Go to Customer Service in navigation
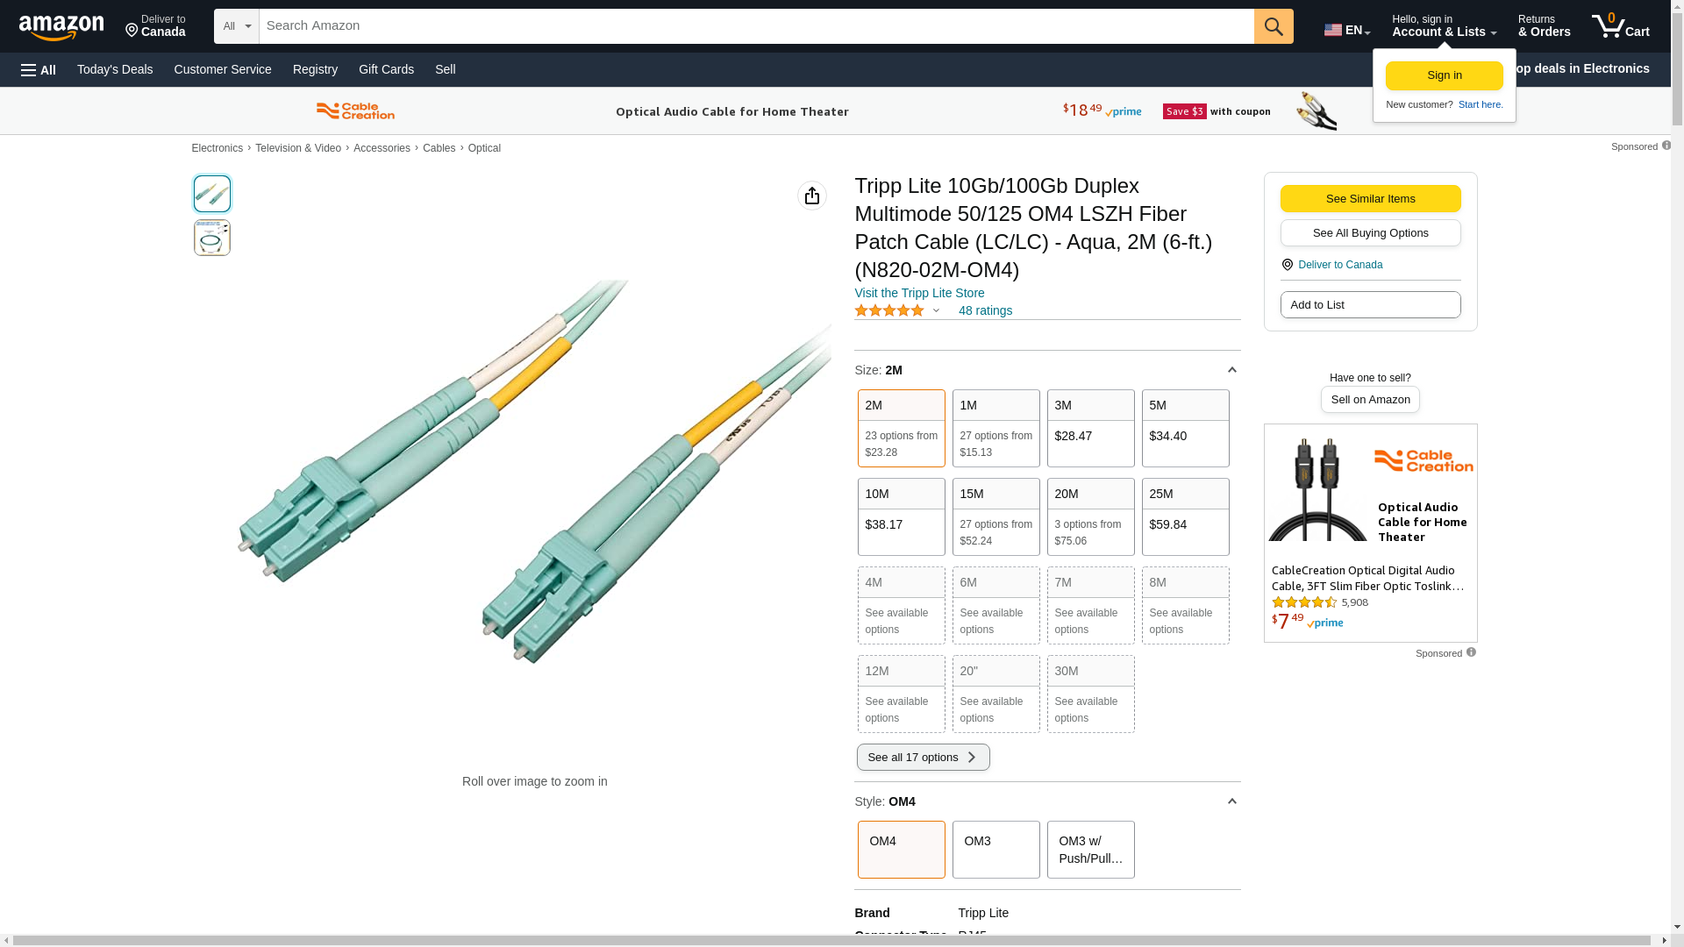 coord(223,69)
